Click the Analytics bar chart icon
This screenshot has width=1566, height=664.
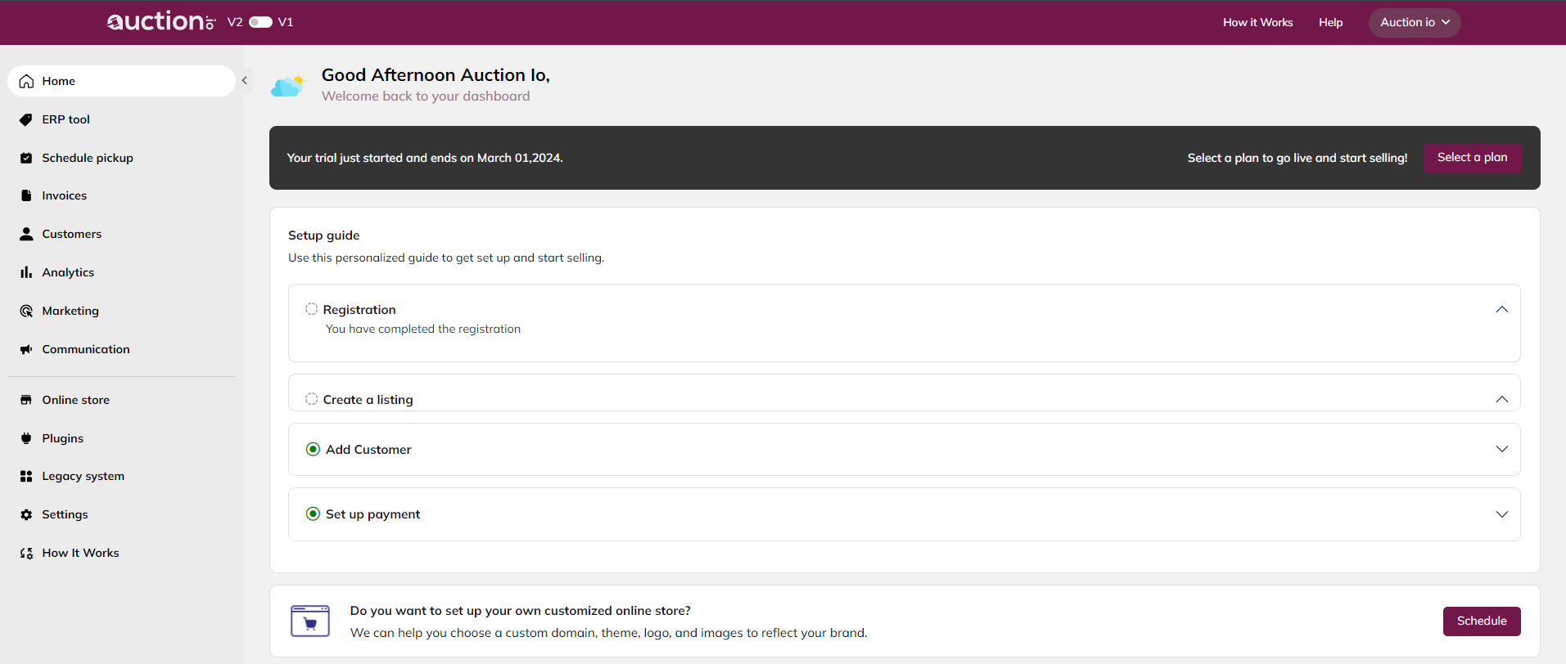[26, 272]
